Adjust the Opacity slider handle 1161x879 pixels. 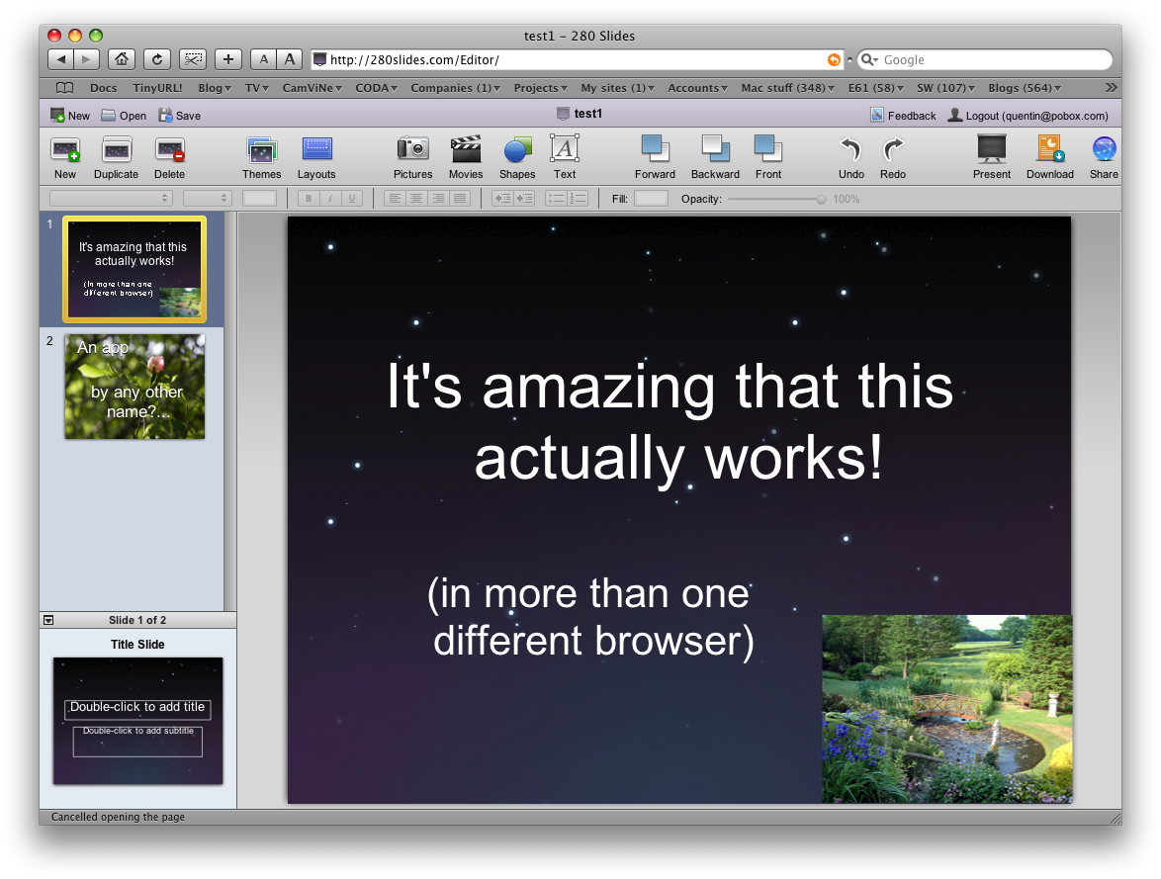[821, 199]
